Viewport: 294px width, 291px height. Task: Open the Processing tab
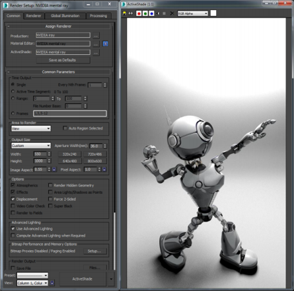point(98,16)
